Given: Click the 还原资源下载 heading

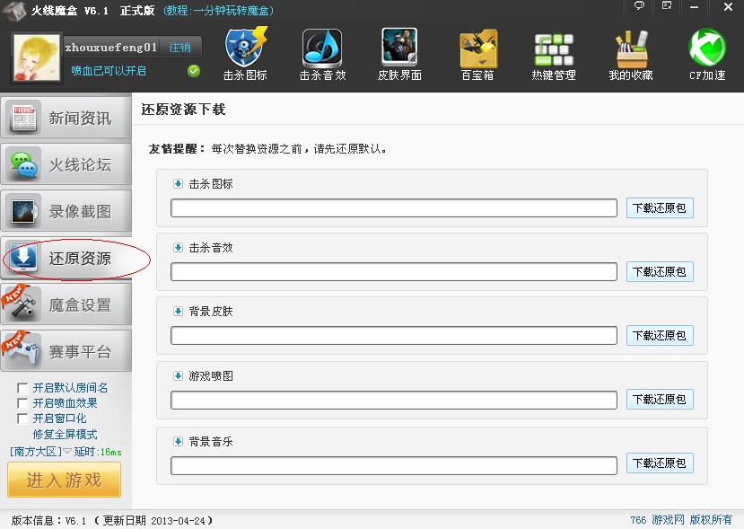Looking at the screenshot, I should (x=183, y=110).
